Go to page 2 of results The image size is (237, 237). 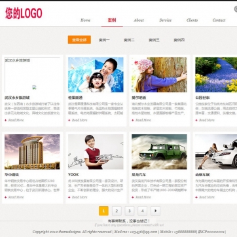(x=117, y=211)
